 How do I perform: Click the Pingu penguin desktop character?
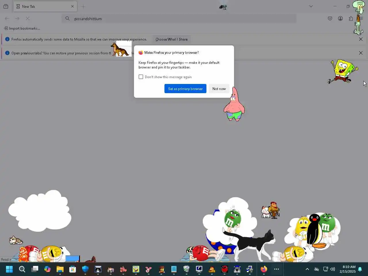315,231
